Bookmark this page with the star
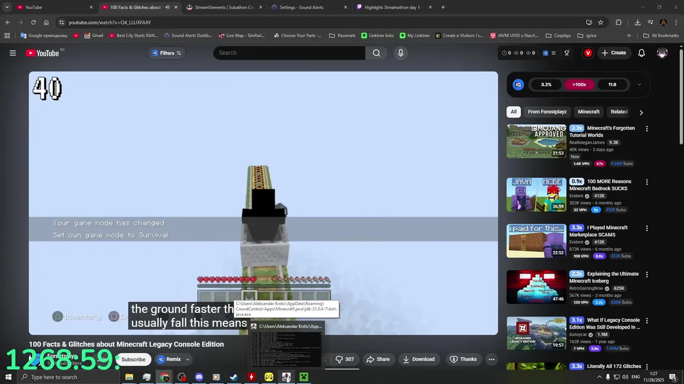 click(601, 22)
